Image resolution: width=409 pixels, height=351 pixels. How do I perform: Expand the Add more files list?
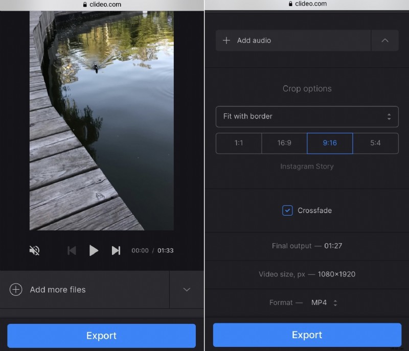tap(186, 290)
